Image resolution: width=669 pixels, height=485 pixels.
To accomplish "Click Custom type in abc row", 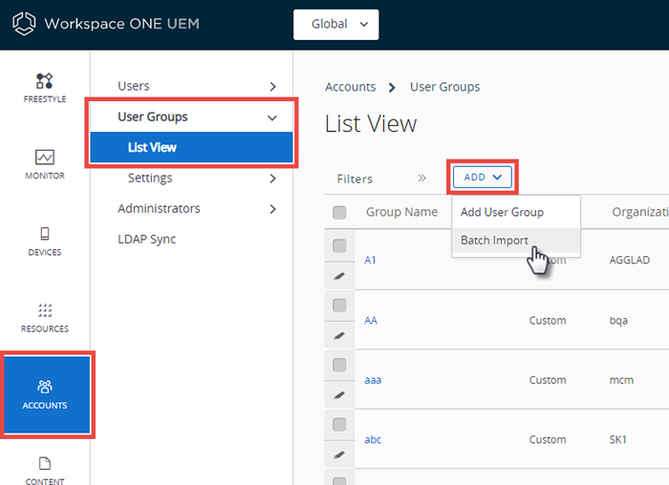I will point(548,440).
